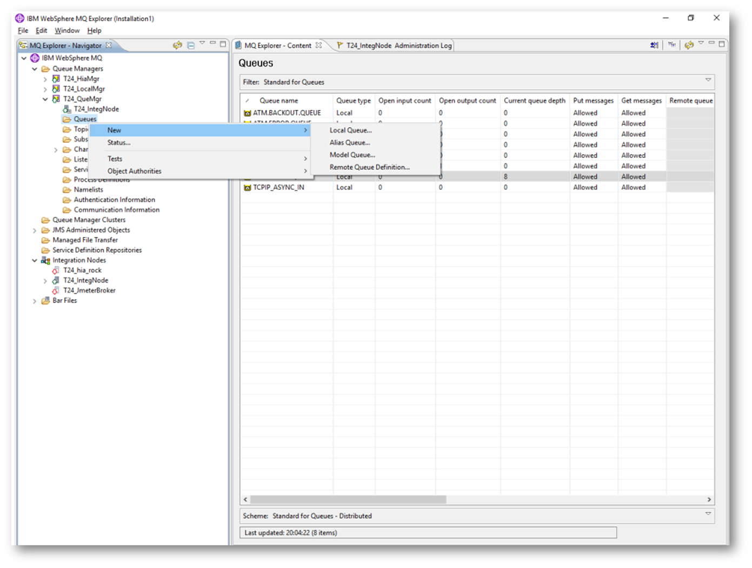Choose Local Queue... from the submenu
Image resolution: width=752 pixels, height=568 pixels.
pyautogui.click(x=350, y=130)
